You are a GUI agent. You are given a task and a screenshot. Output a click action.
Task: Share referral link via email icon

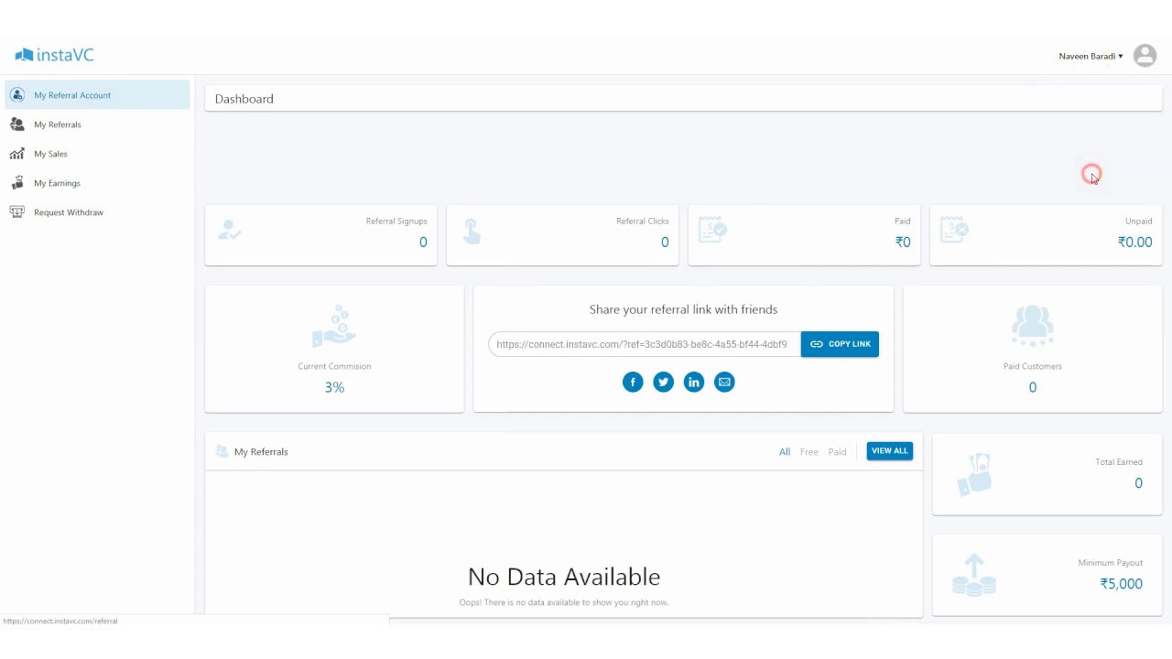(x=724, y=382)
